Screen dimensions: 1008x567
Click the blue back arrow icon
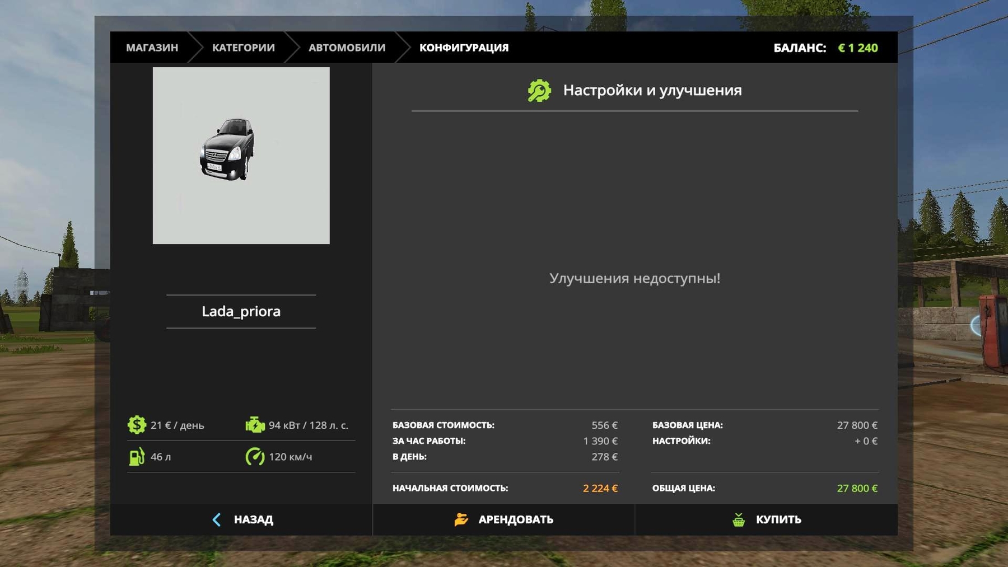(217, 519)
